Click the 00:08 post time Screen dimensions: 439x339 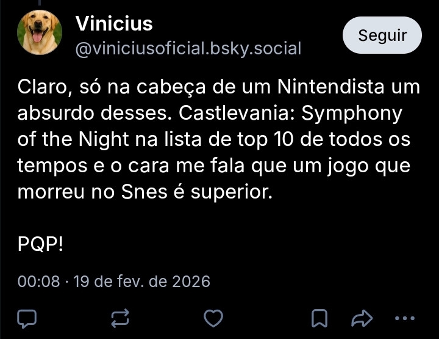[x=39, y=282]
